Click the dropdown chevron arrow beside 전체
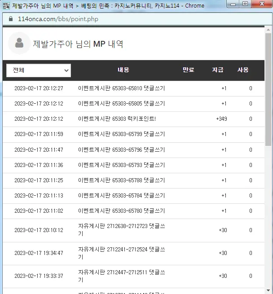The height and width of the screenshot is (294, 273). click(x=66, y=70)
